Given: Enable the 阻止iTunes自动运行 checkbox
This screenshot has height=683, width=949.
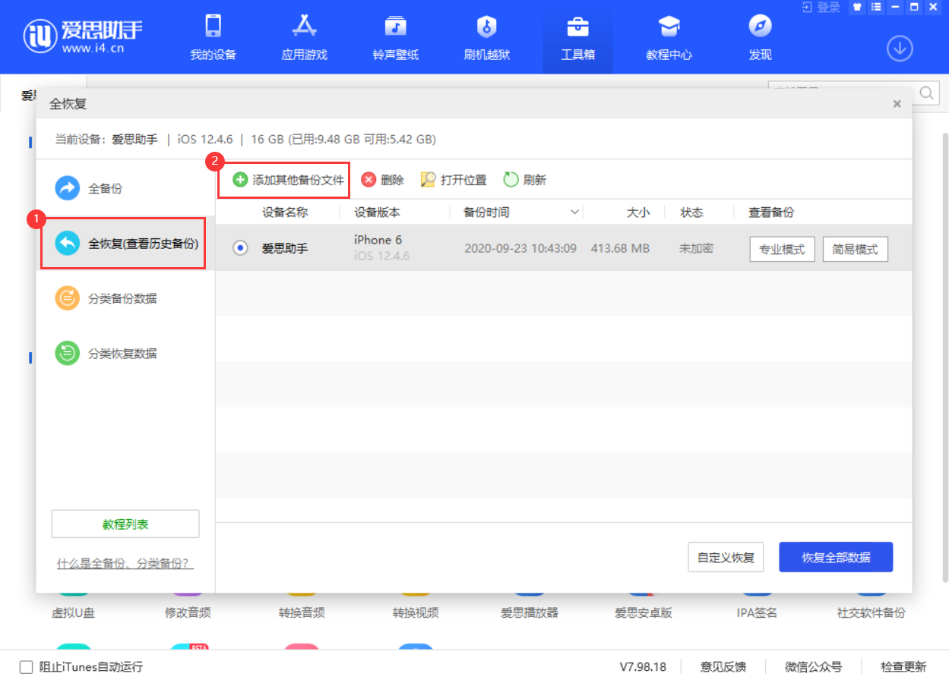Looking at the screenshot, I should point(25,666).
